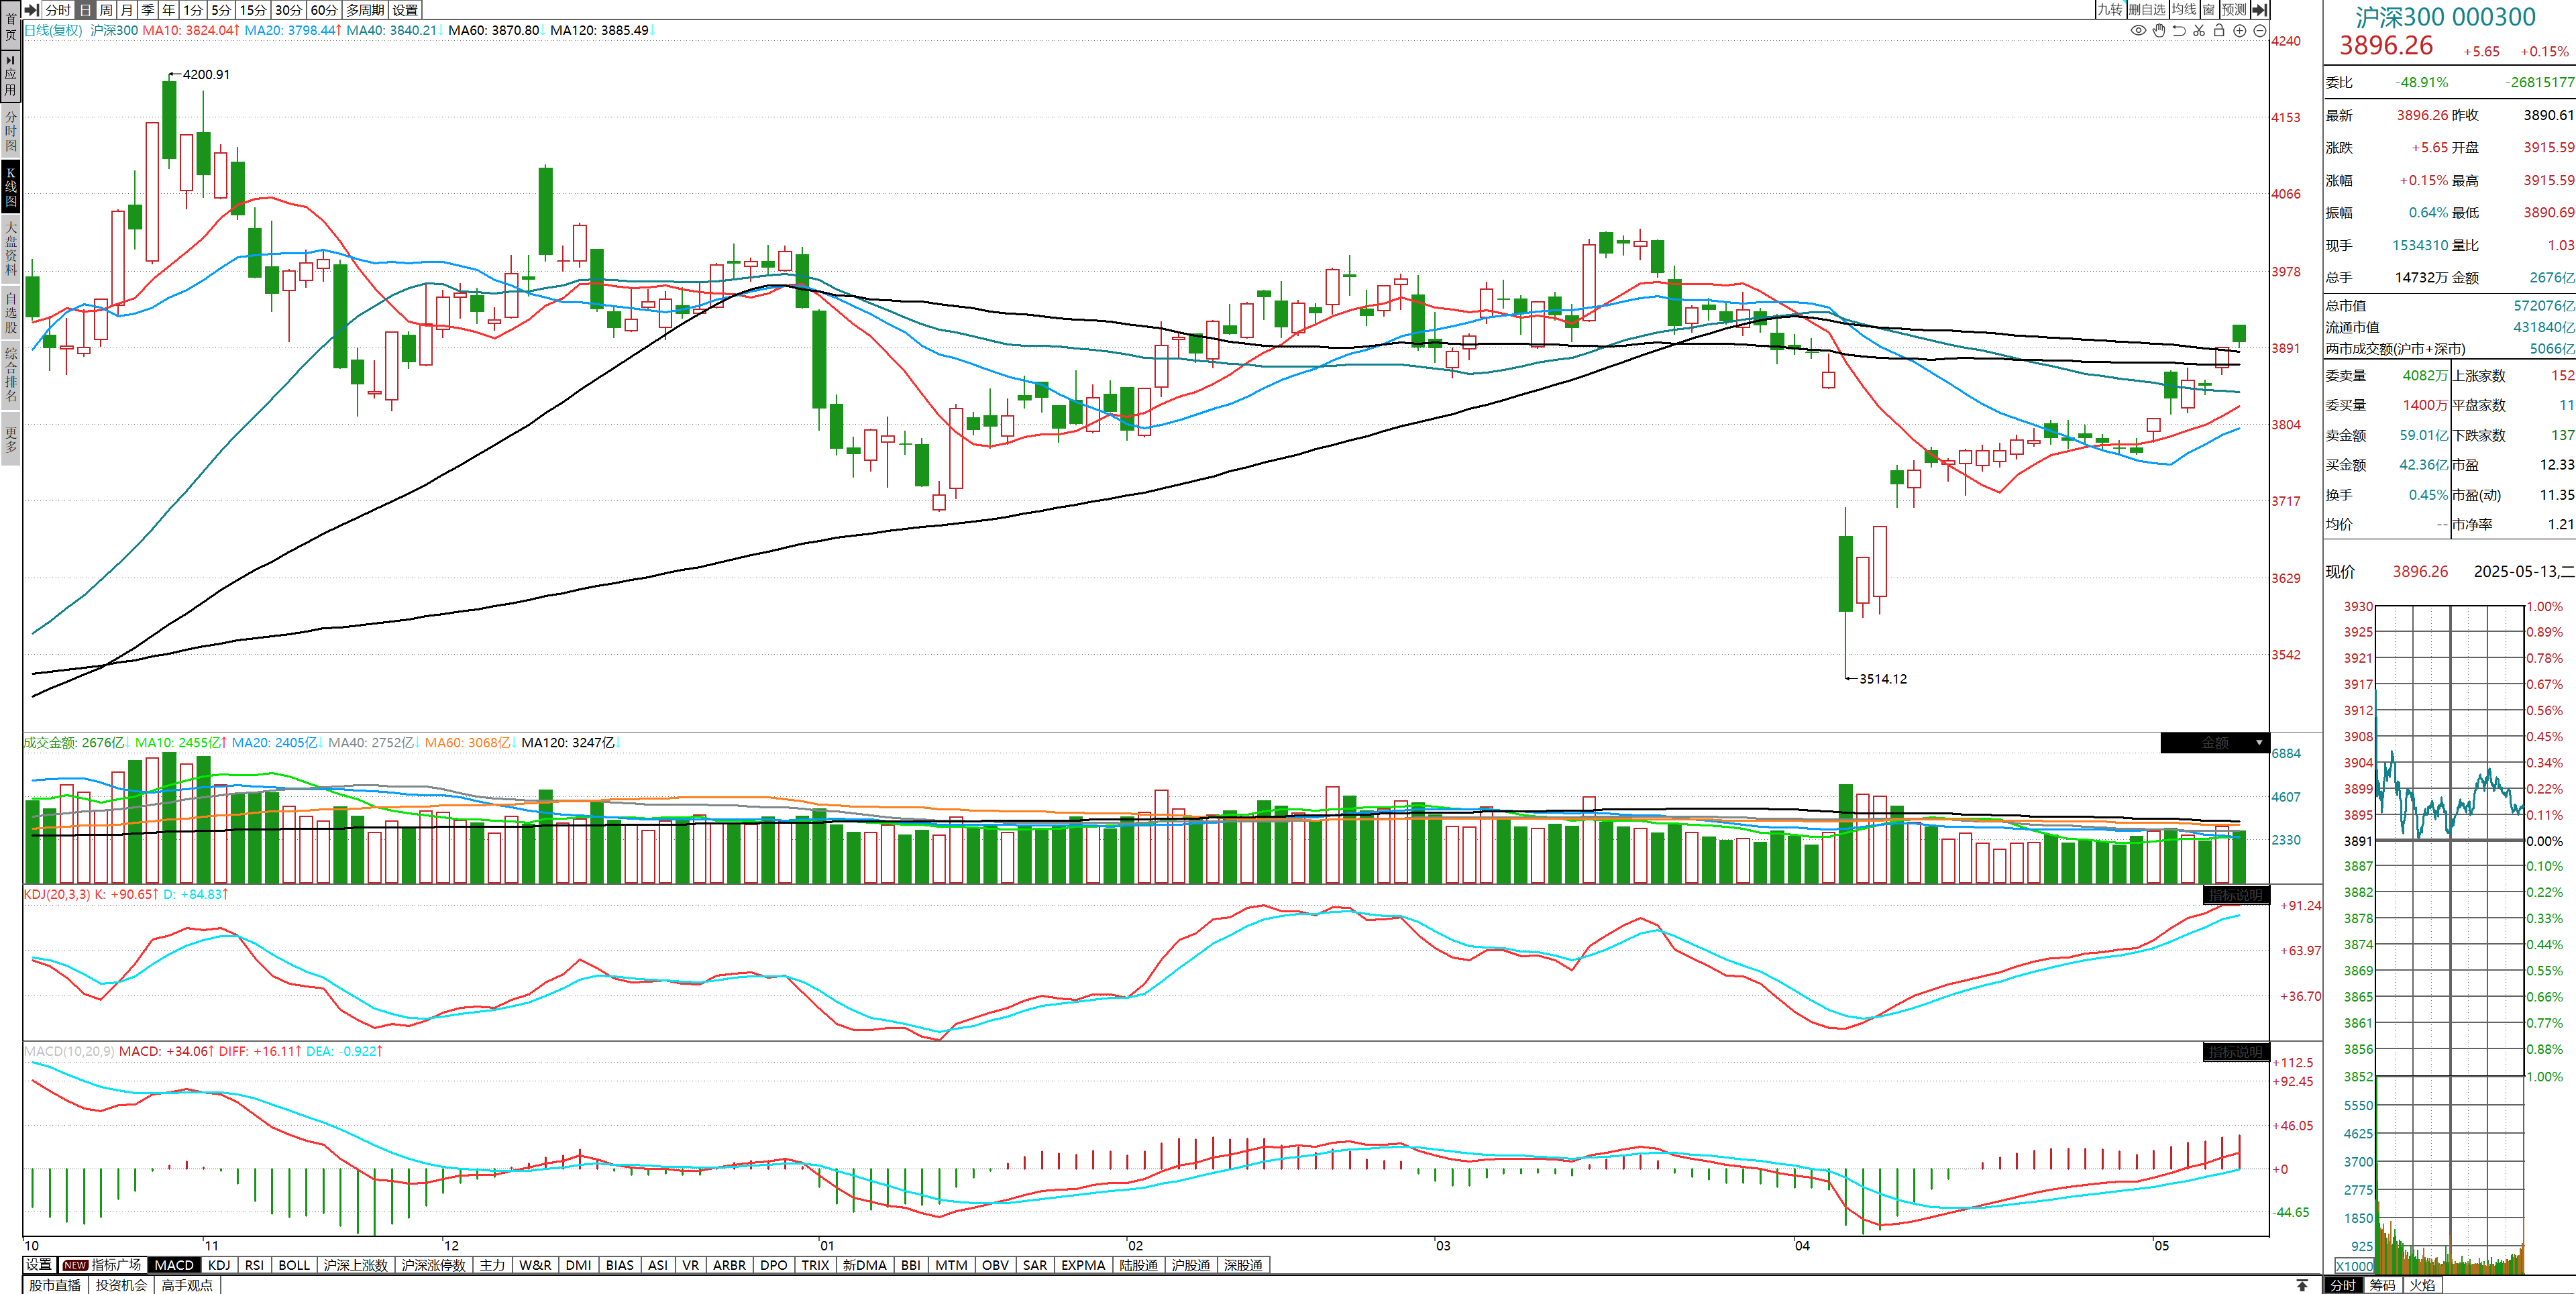
Task: Switch to 分时 period view
Action: (x=58, y=9)
